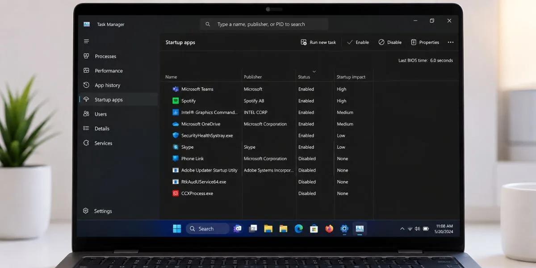Open the three-dot more options menu
The width and height of the screenshot is (536, 268).
click(451, 42)
